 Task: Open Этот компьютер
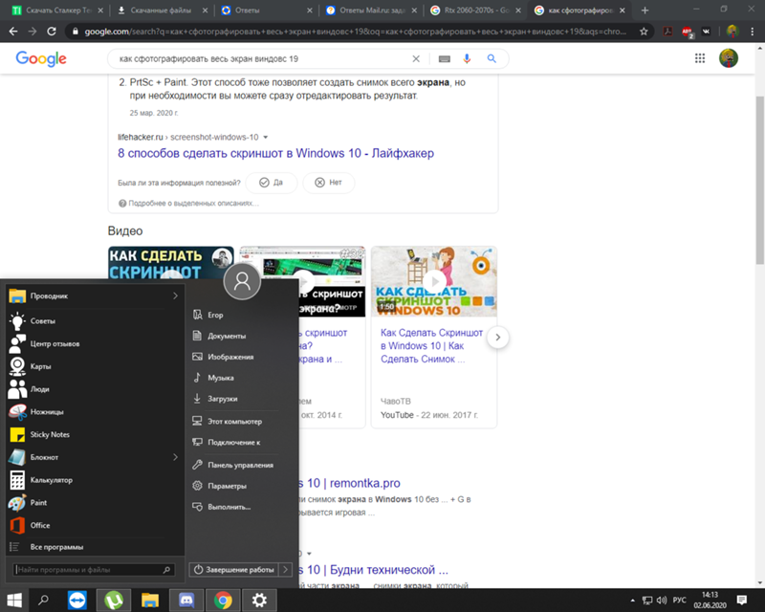pos(234,421)
